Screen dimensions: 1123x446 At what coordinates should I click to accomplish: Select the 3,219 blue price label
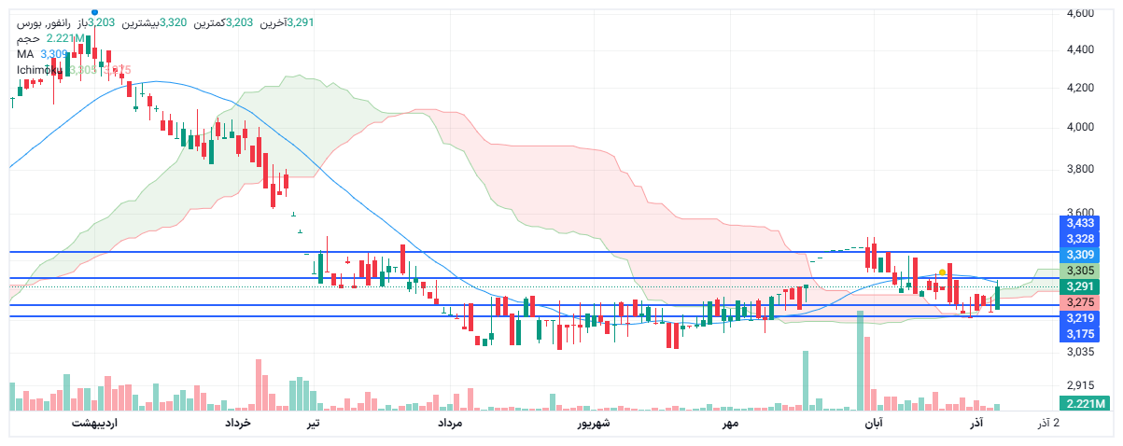pyautogui.click(x=1079, y=318)
